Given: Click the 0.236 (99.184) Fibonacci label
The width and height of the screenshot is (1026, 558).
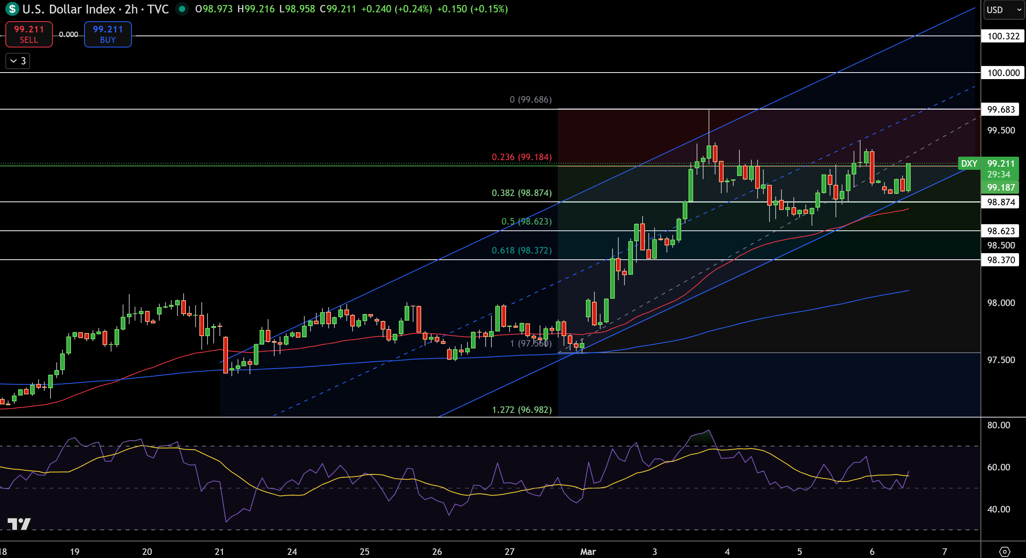Looking at the screenshot, I should pos(522,157).
